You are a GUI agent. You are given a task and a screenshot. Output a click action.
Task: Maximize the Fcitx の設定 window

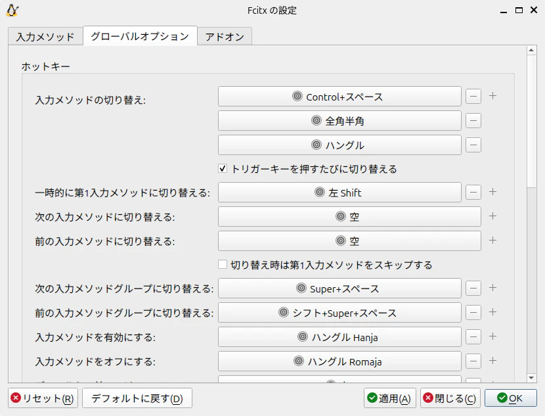tap(519, 11)
